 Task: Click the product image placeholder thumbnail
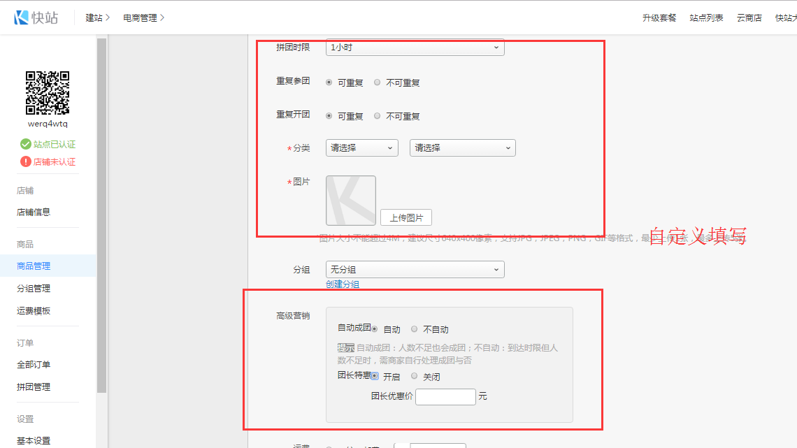(x=350, y=201)
